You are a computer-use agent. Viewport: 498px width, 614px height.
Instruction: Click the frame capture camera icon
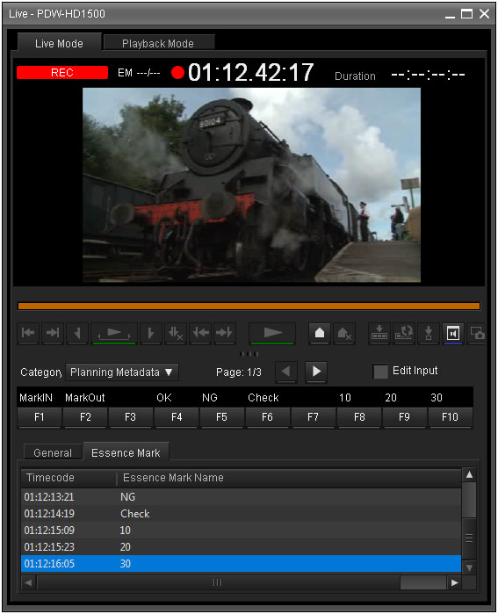[477, 333]
